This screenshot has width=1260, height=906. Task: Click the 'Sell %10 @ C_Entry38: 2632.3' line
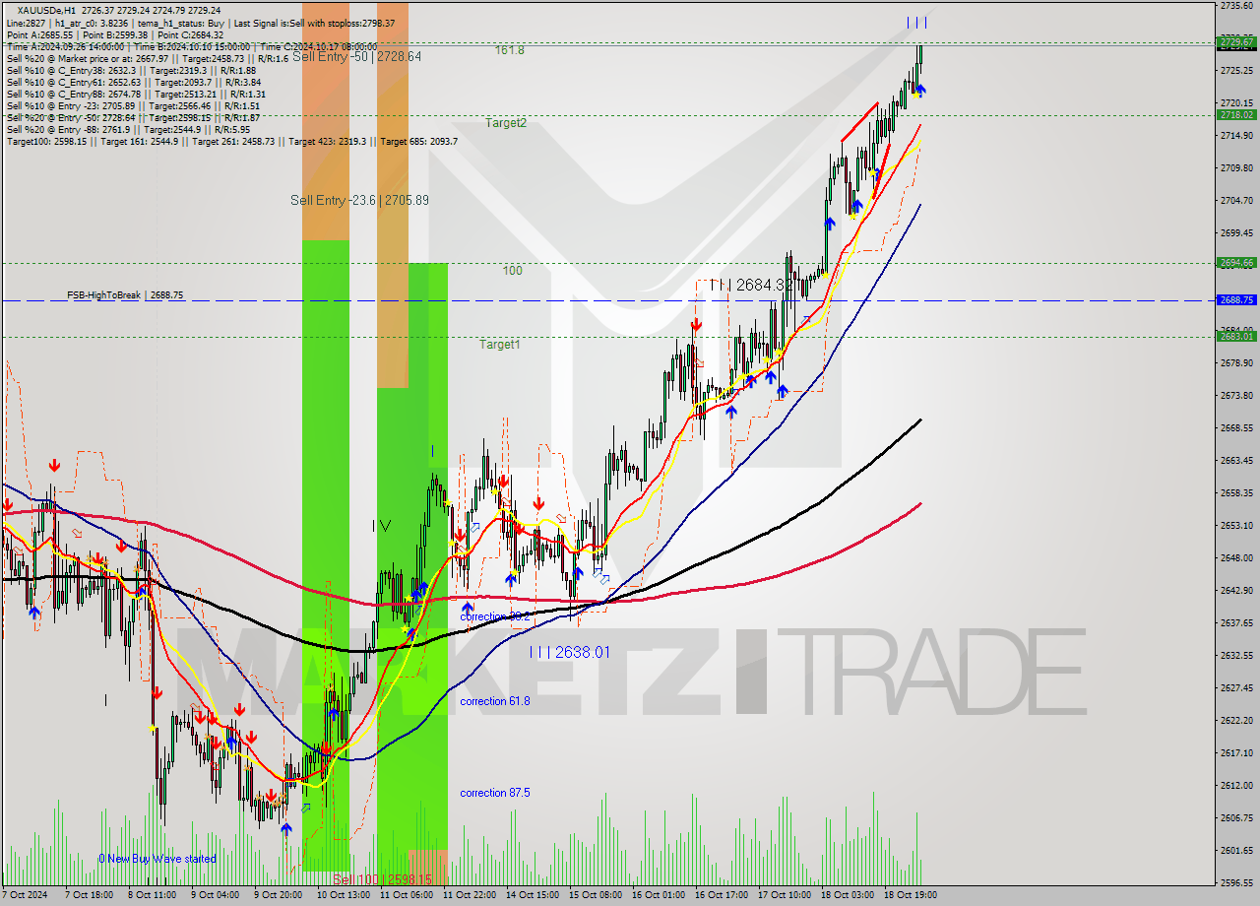[131, 70]
